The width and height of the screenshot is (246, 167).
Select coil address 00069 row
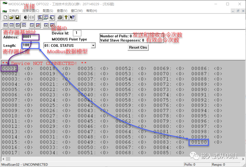point(169,68)
